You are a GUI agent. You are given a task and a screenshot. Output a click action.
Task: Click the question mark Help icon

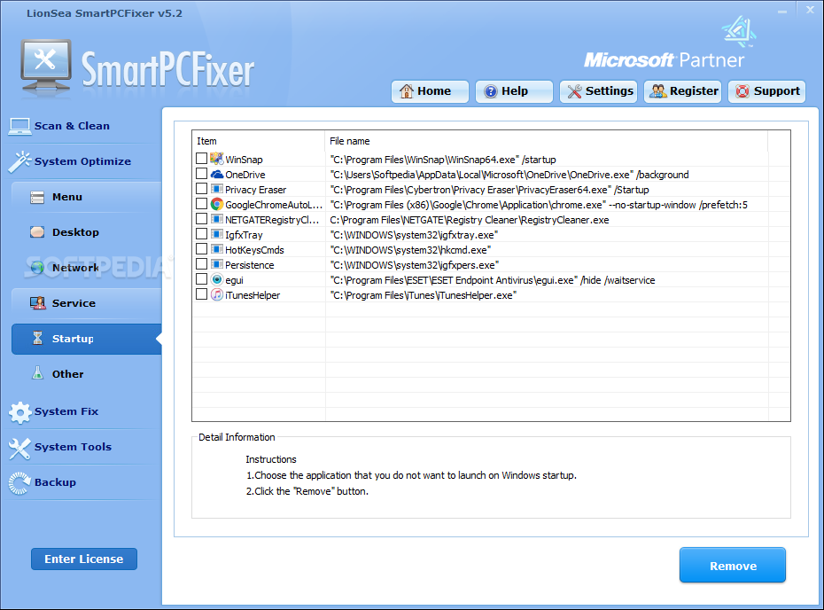(490, 91)
